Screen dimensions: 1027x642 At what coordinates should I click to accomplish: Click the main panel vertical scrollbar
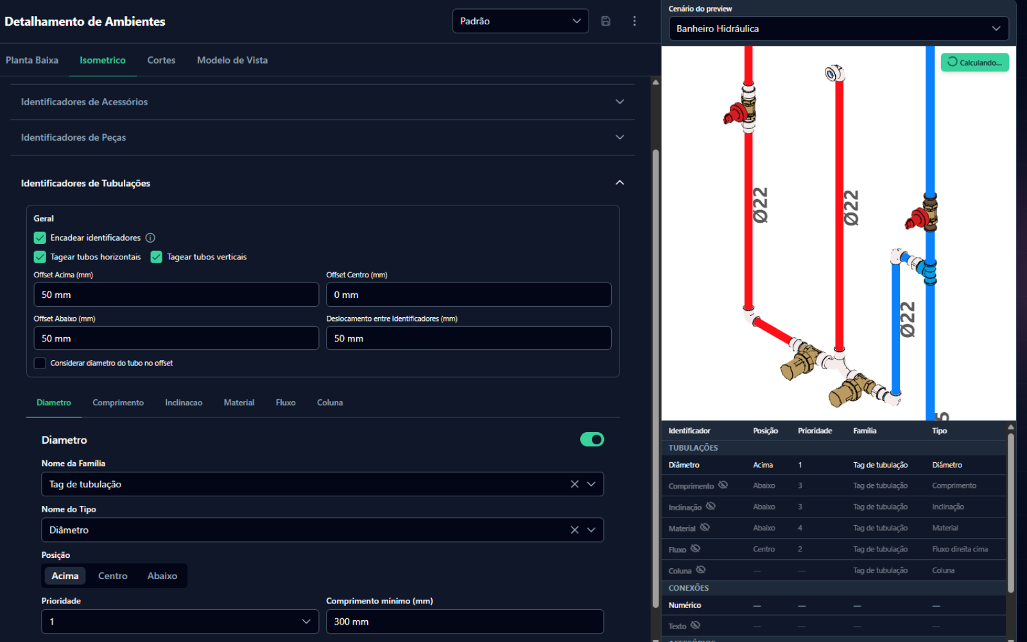click(x=655, y=377)
